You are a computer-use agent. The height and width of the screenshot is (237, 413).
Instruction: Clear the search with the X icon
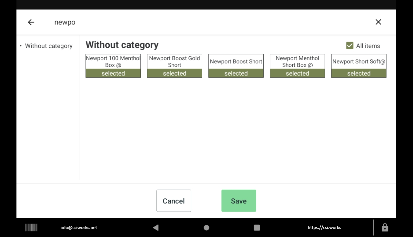378,22
